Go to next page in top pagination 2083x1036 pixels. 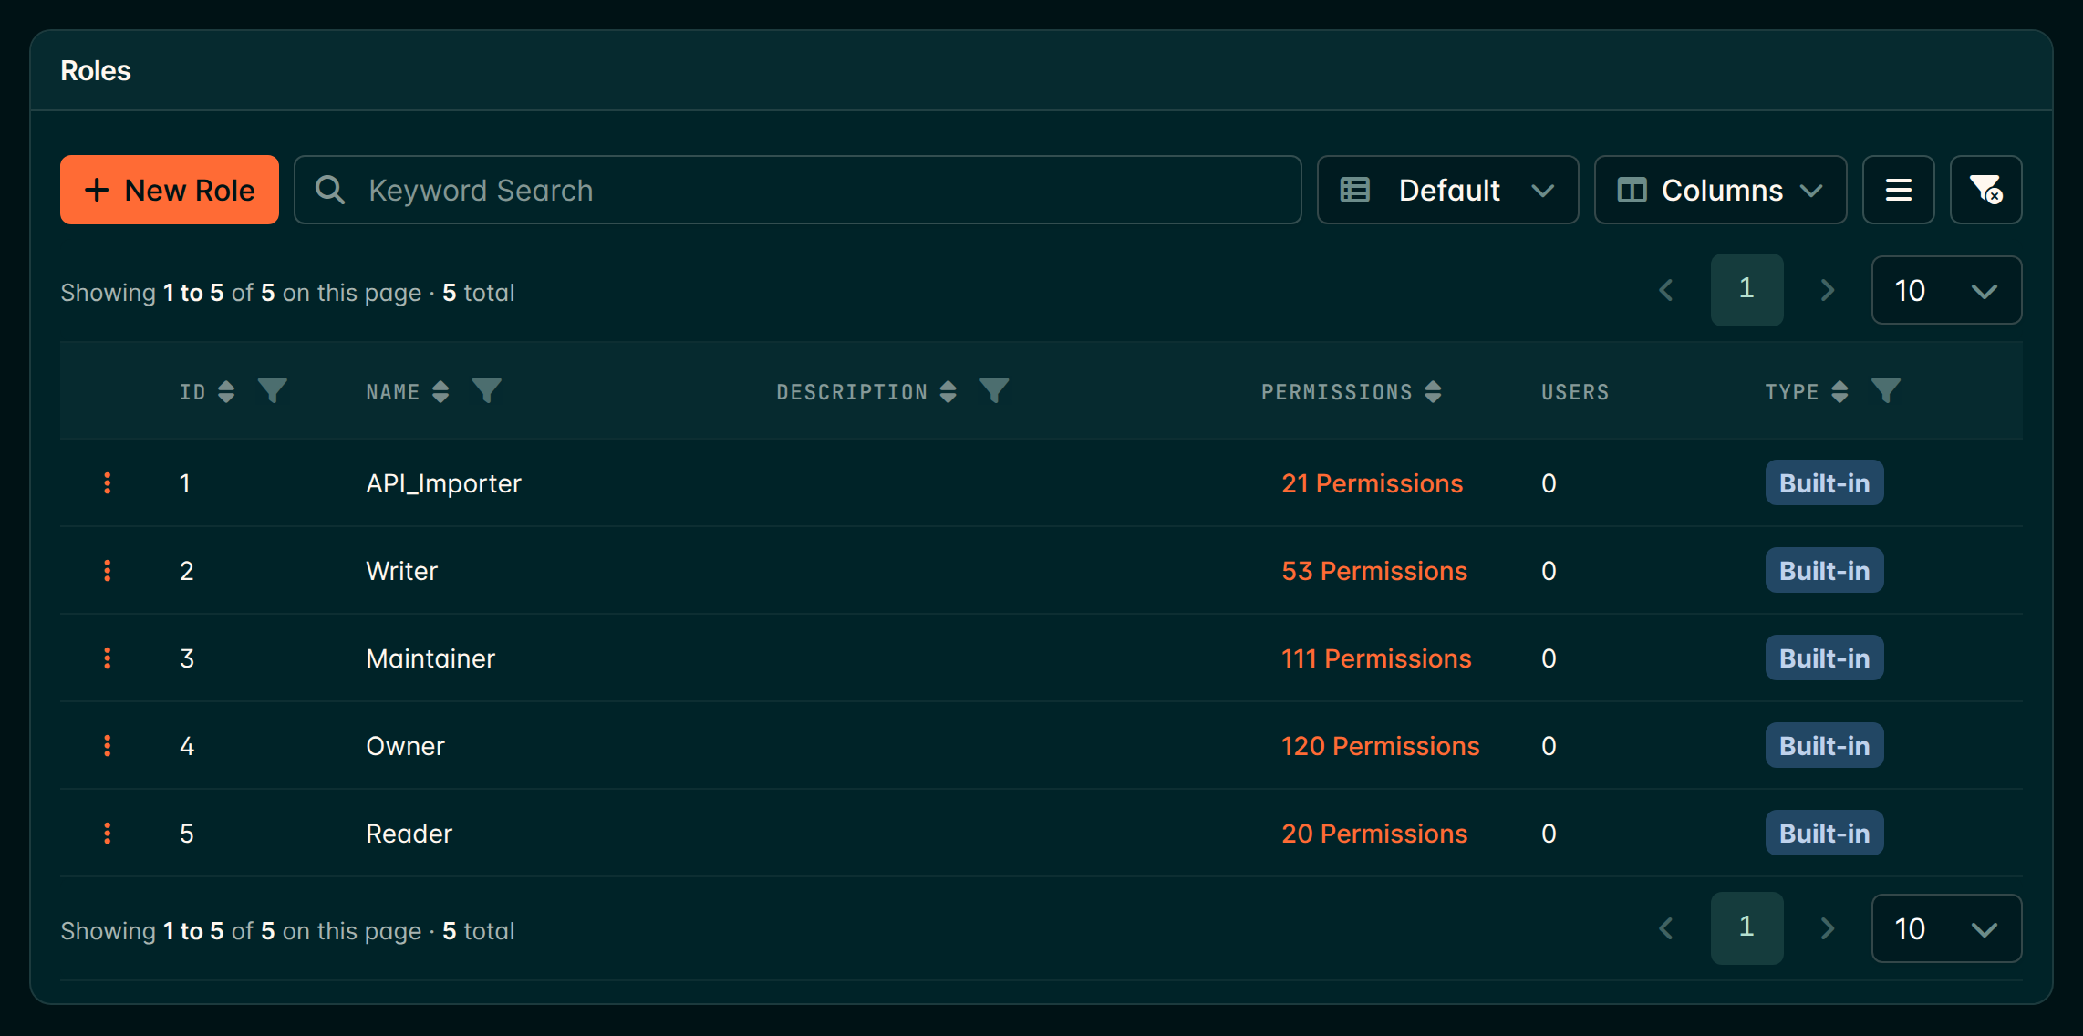point(1827,290)
